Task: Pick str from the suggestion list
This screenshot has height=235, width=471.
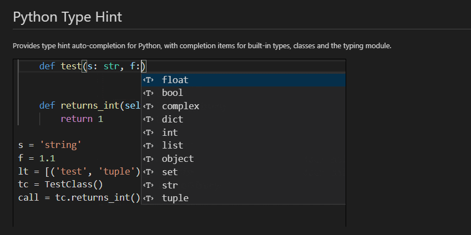Action: (170, 185)
